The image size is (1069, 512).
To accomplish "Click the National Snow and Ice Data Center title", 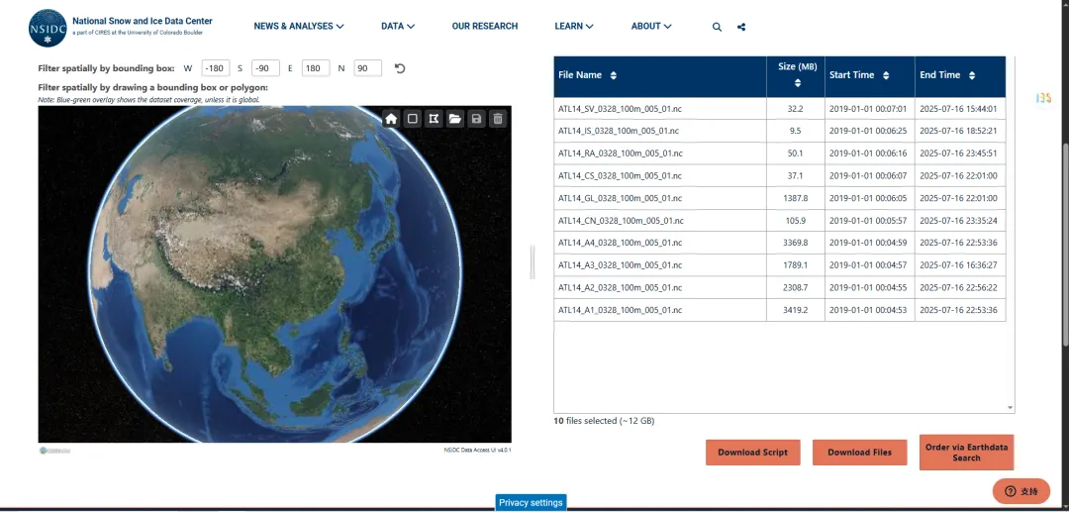I will coord(143,21).
